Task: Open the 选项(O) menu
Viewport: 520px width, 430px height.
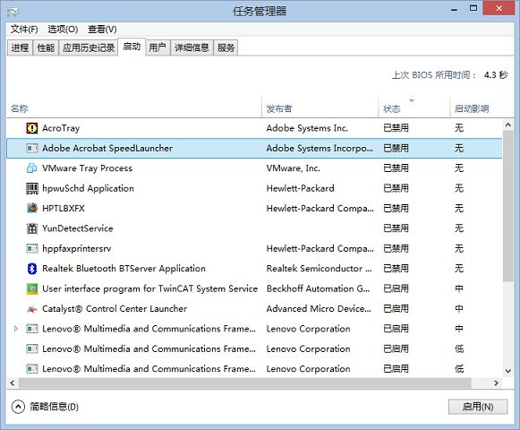Action: coord(63,30)
